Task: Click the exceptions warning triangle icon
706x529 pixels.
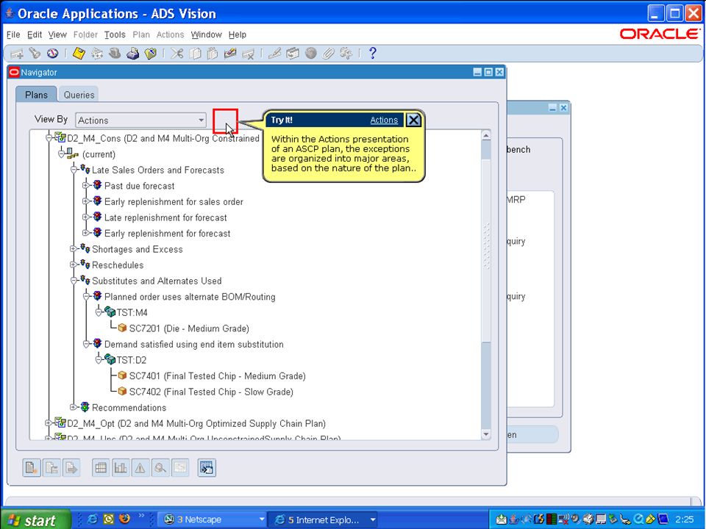Action: pos(140,468)
